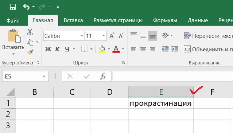233x133 pixels.
Task: Select the cell containing прокрастинация
Action: coord(161,103)
